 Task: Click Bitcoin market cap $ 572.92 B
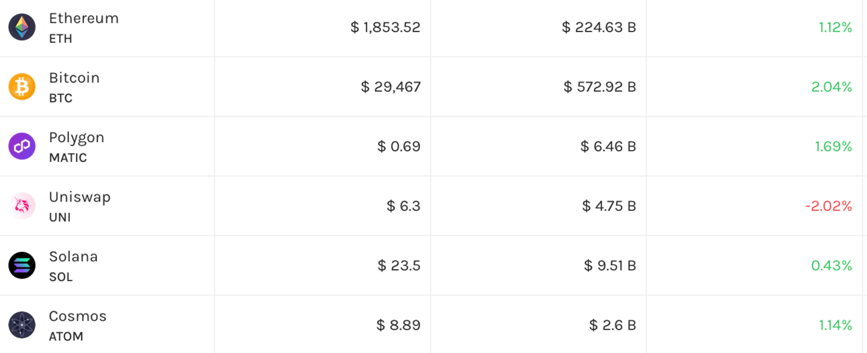(600, 87)
